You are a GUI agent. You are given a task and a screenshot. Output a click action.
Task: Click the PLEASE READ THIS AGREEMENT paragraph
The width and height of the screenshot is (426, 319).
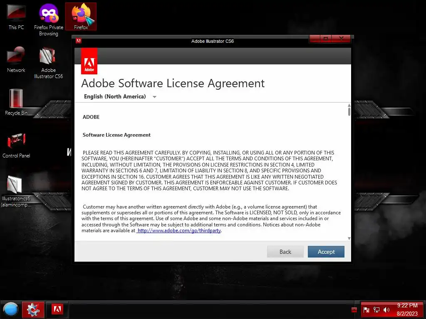point(209,171)
